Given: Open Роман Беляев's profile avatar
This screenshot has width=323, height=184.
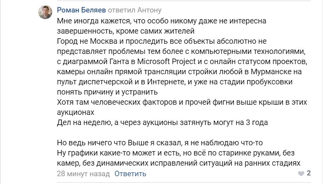Looking at the screenshot, I should 45,12.
